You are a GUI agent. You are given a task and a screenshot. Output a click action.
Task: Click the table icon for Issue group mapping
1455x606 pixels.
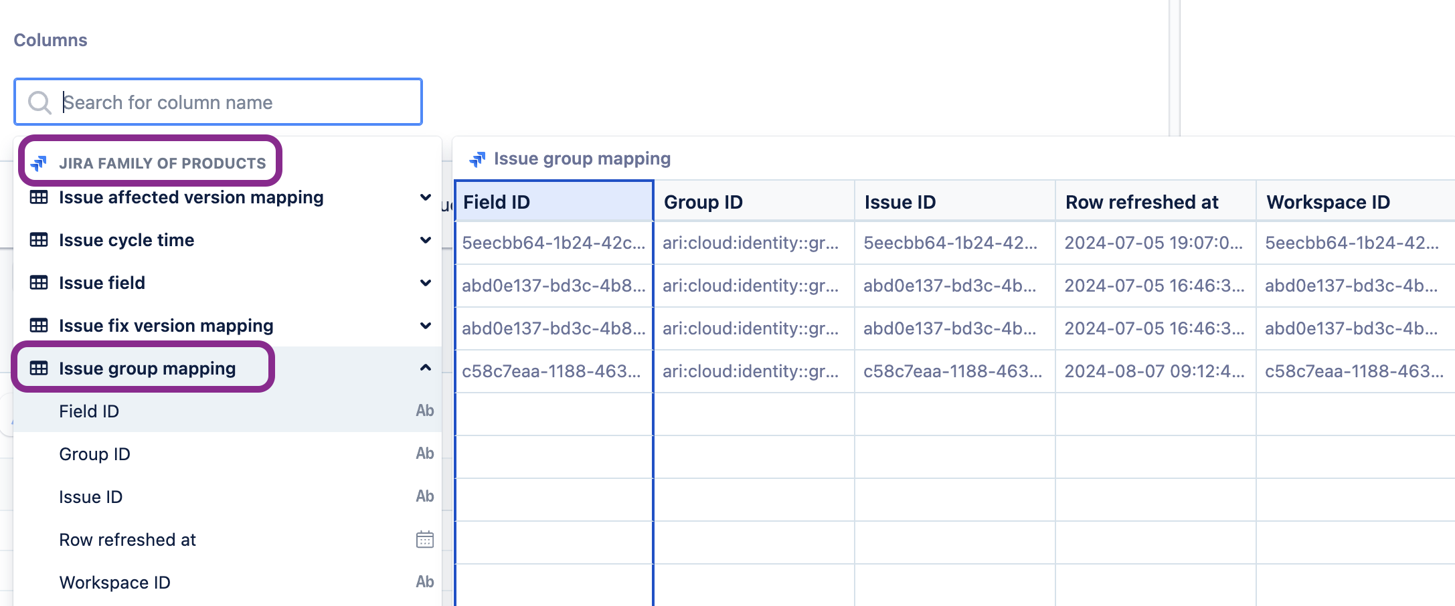click(39, 369)
